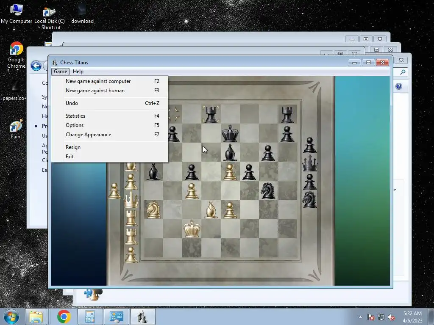Choose Undo from the Game menu

[x=110, y=103]
